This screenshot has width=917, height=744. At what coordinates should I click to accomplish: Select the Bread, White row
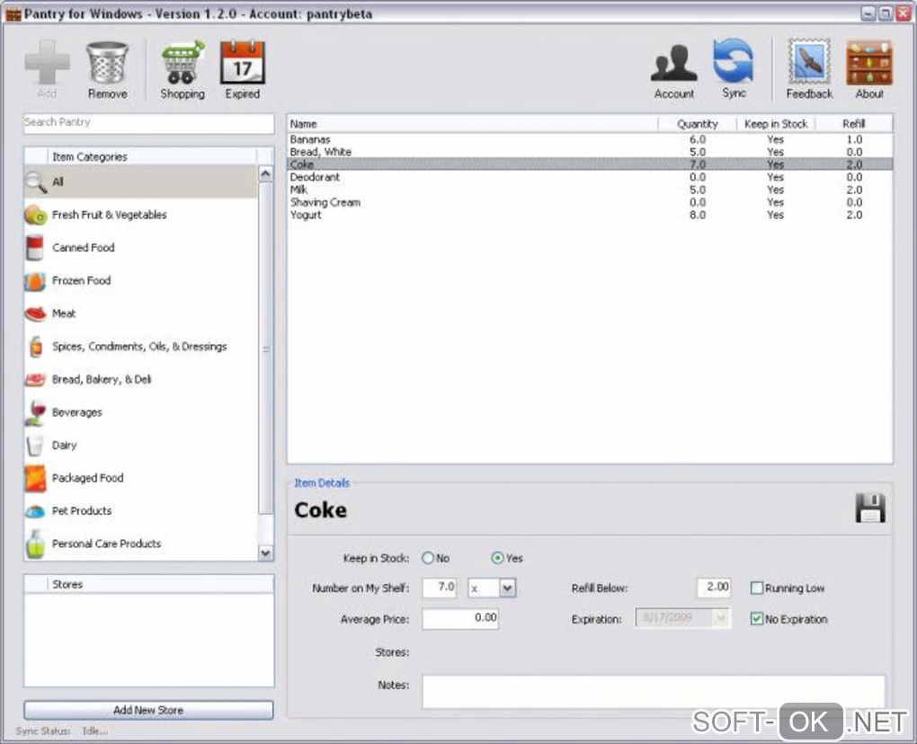coord(590,152)
